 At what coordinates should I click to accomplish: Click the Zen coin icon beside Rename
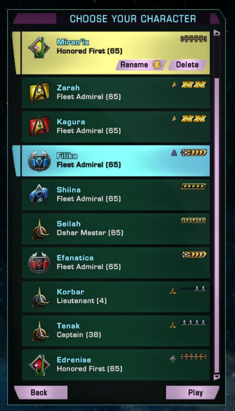click(156, 65)
